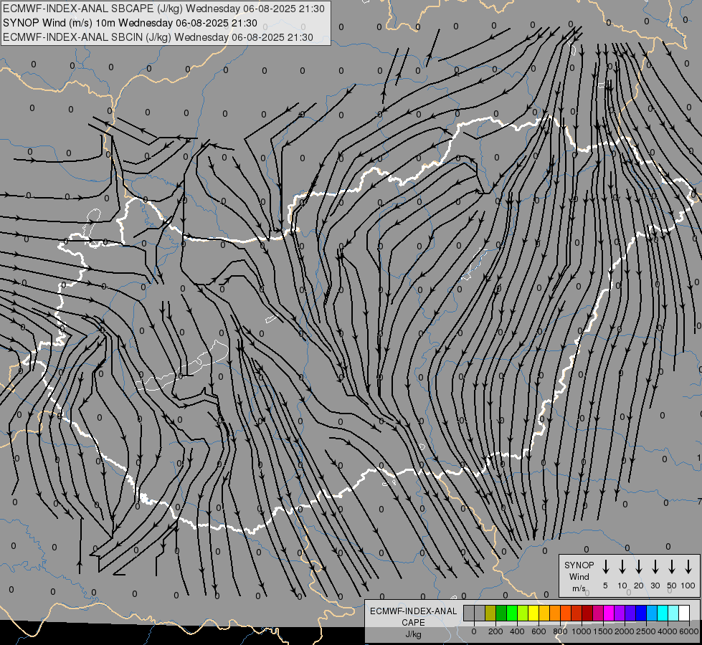Image resolution: width=702 pixels, height=645 pixels.
Task: Click the 2000 tick label
Action: coord(625,631)
